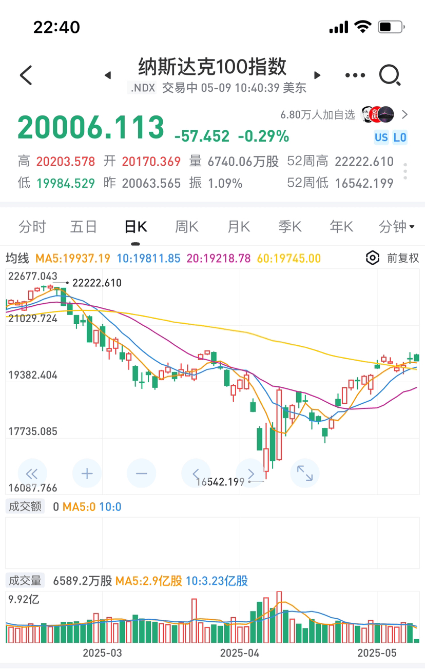Tap the amplitude value 1.09%
The height and width of the screenshot is (669, 425).
pos(225,183)
